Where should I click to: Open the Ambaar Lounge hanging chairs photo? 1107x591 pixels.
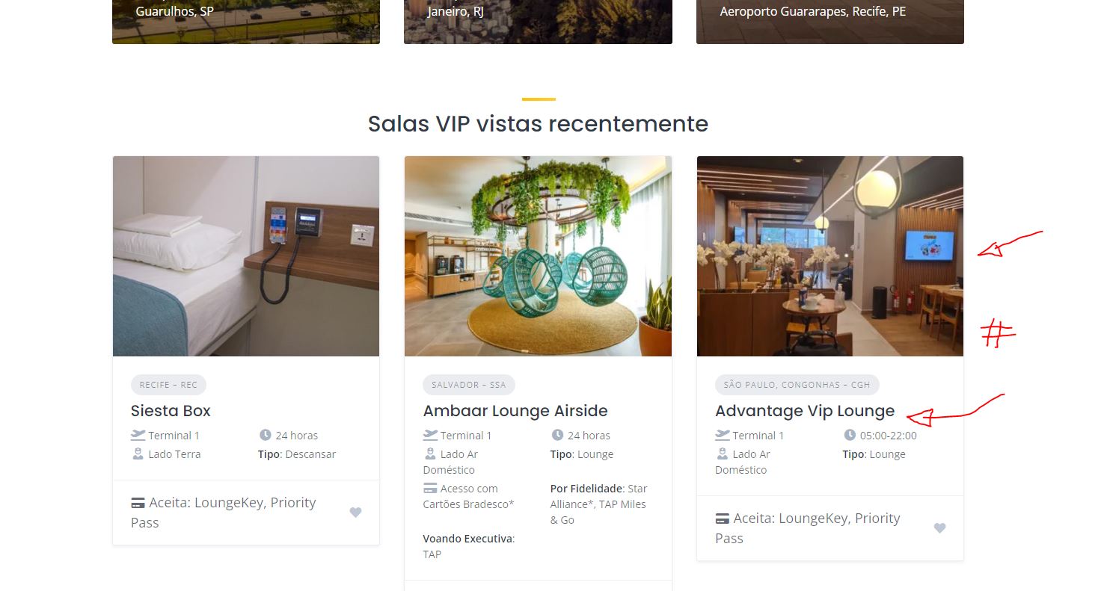click(x=538, y=256)
